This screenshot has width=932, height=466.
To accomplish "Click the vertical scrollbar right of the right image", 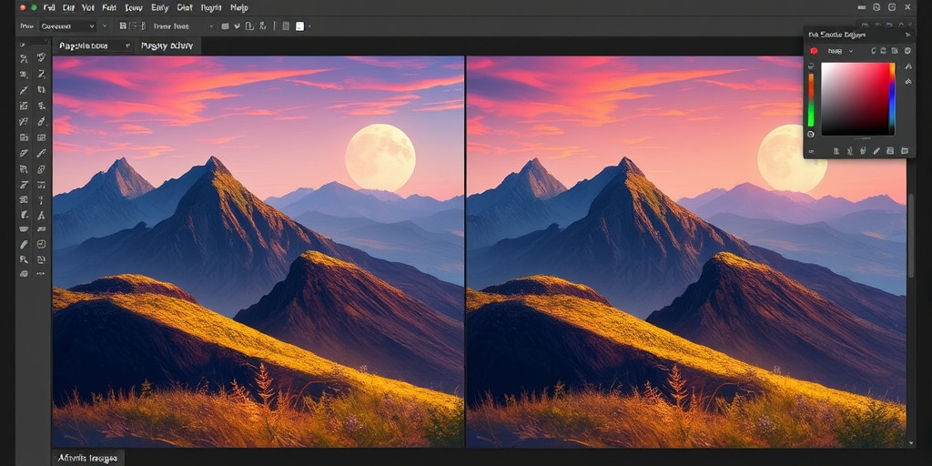I will coord(911,235).
